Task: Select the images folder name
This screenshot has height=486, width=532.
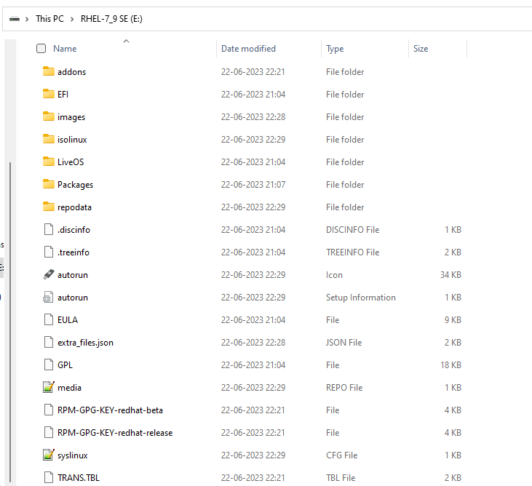Action: (x=71, y=117)
